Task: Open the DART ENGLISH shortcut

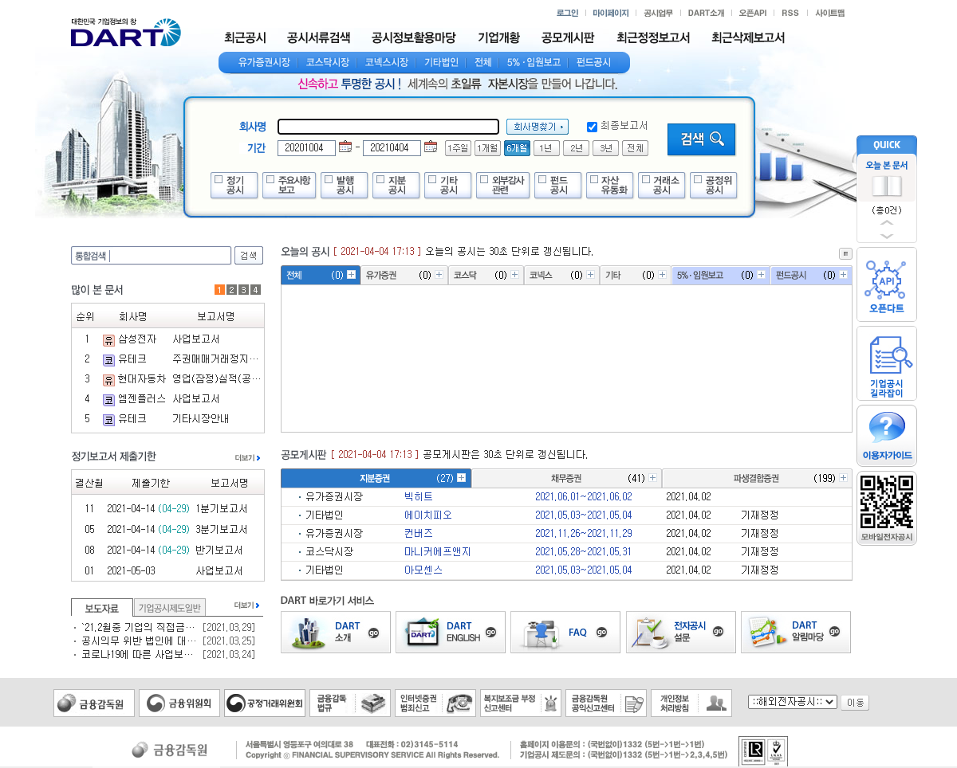Action: point(451,632)
